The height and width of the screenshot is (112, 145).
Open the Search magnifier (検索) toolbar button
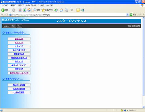(36, 10)
